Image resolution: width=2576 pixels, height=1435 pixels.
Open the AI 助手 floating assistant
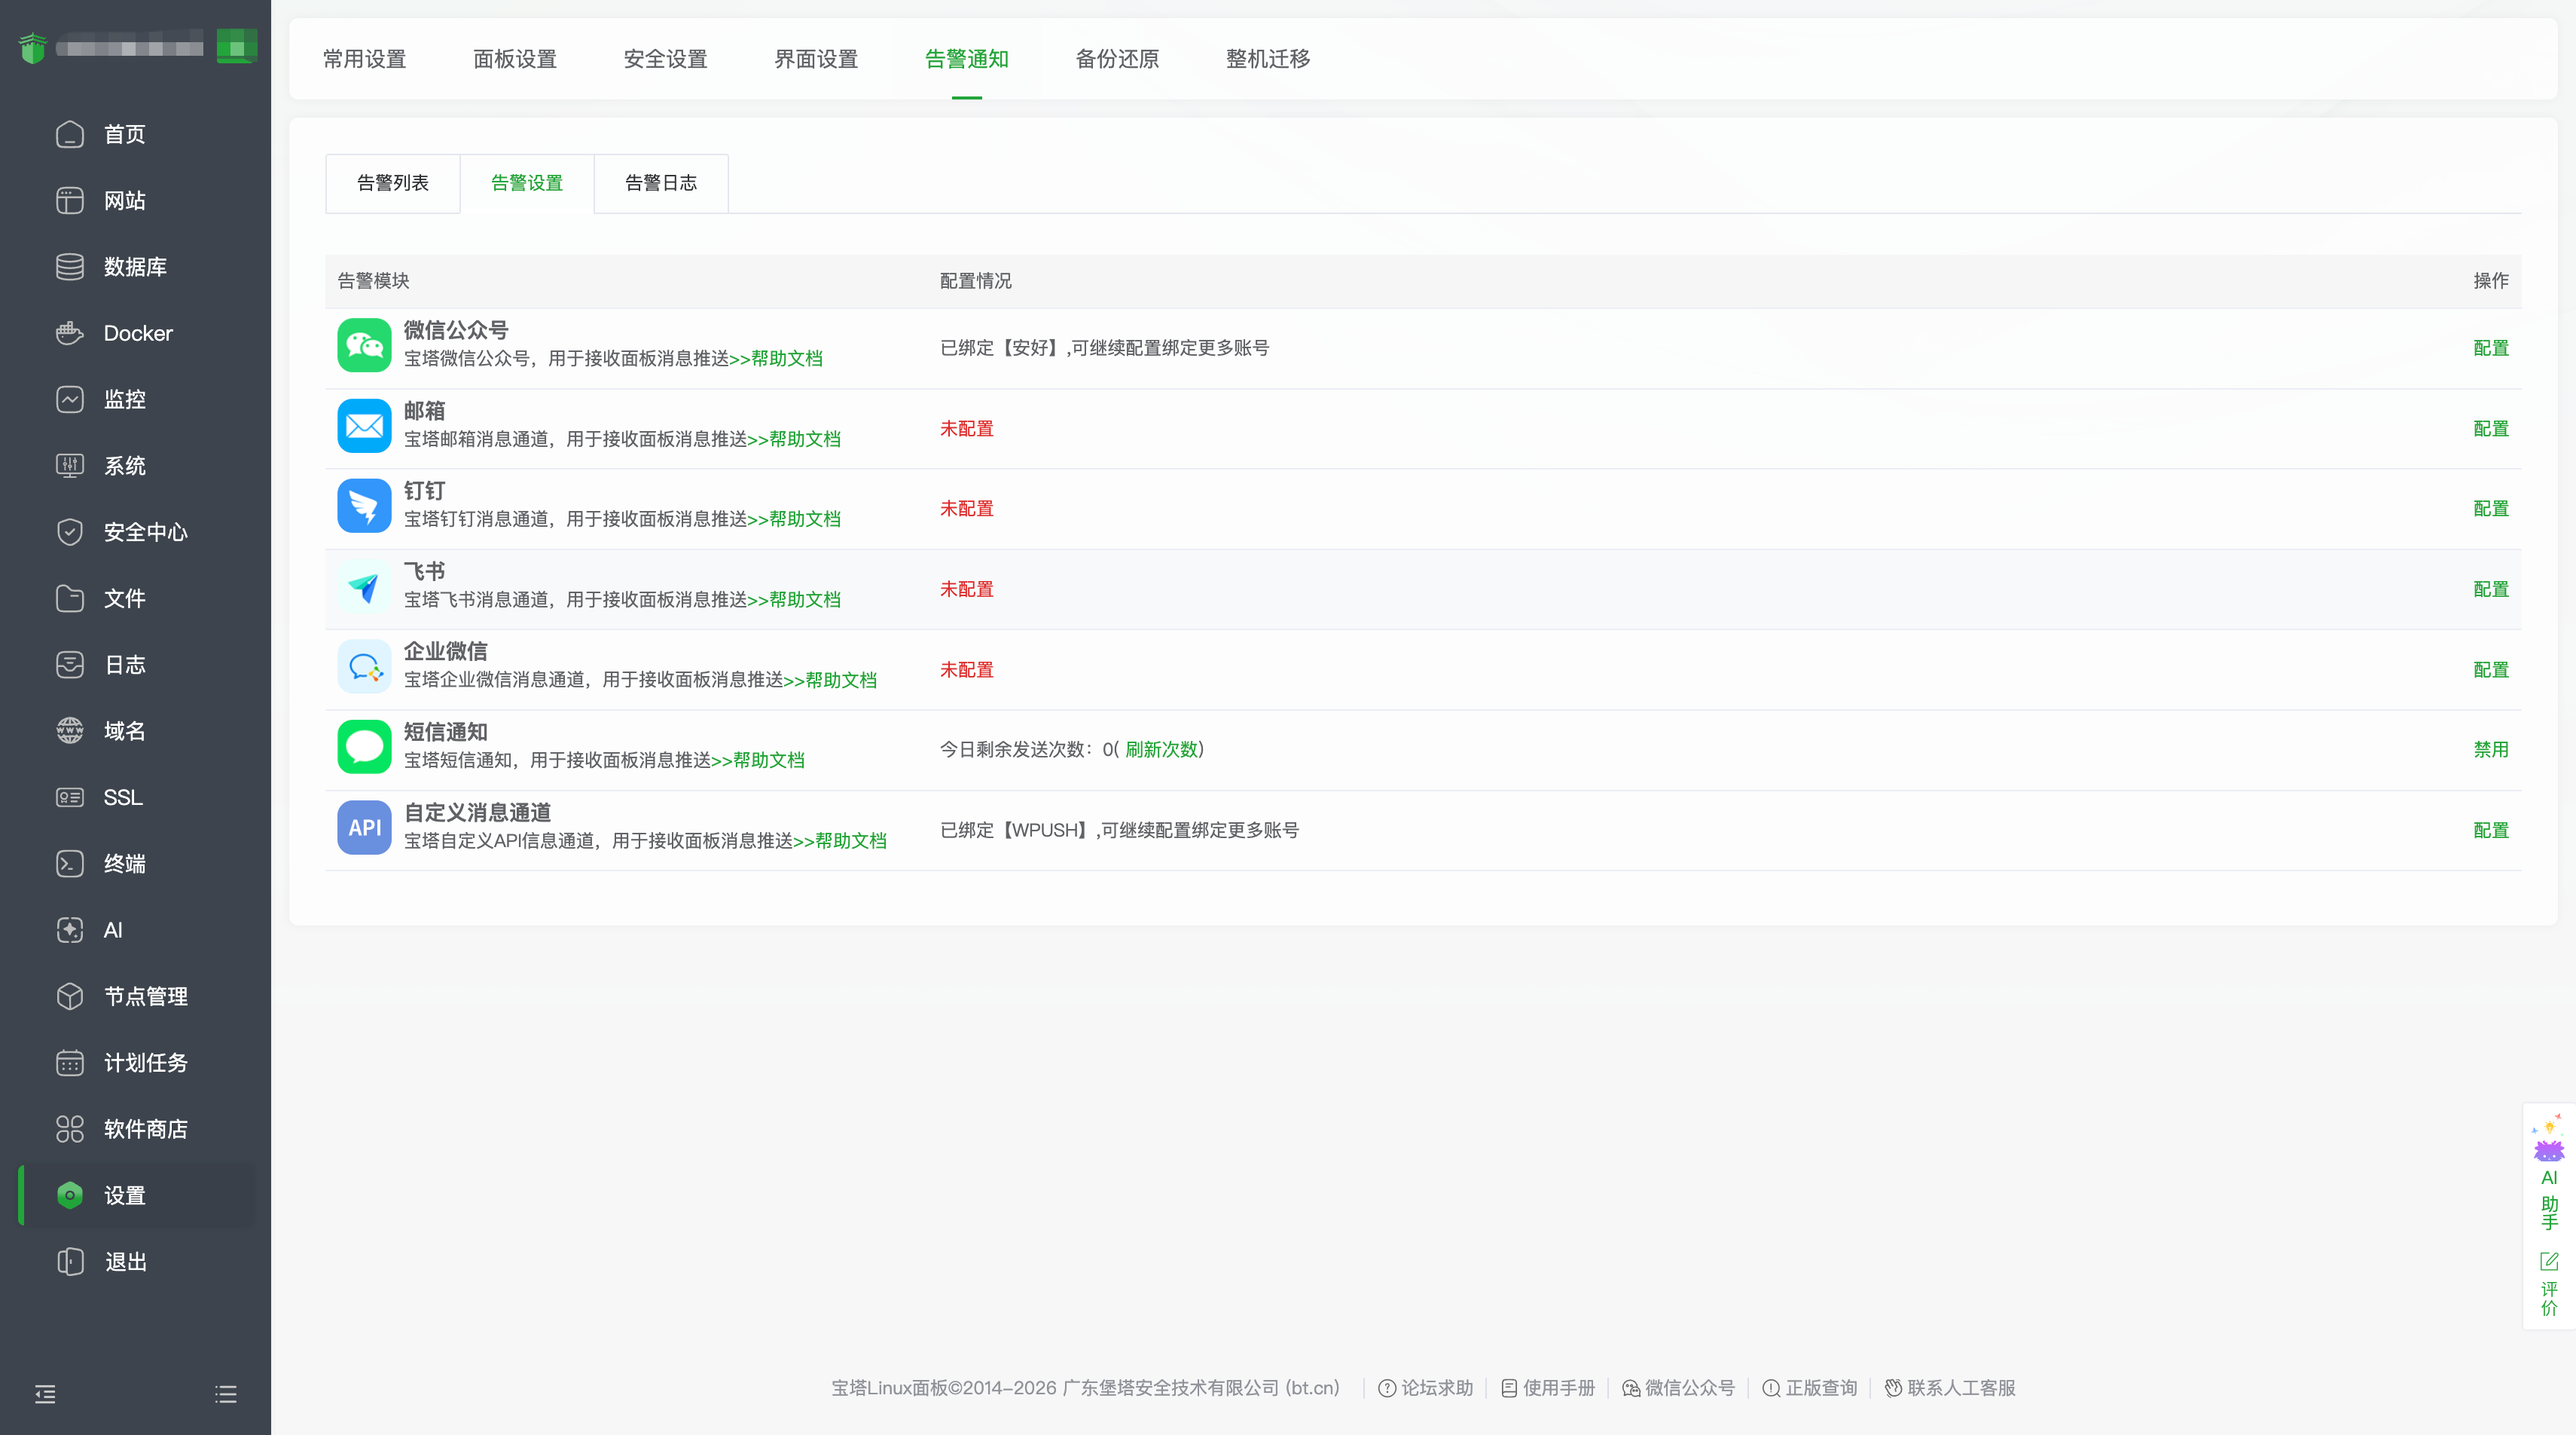[x=2549, y=1172]
